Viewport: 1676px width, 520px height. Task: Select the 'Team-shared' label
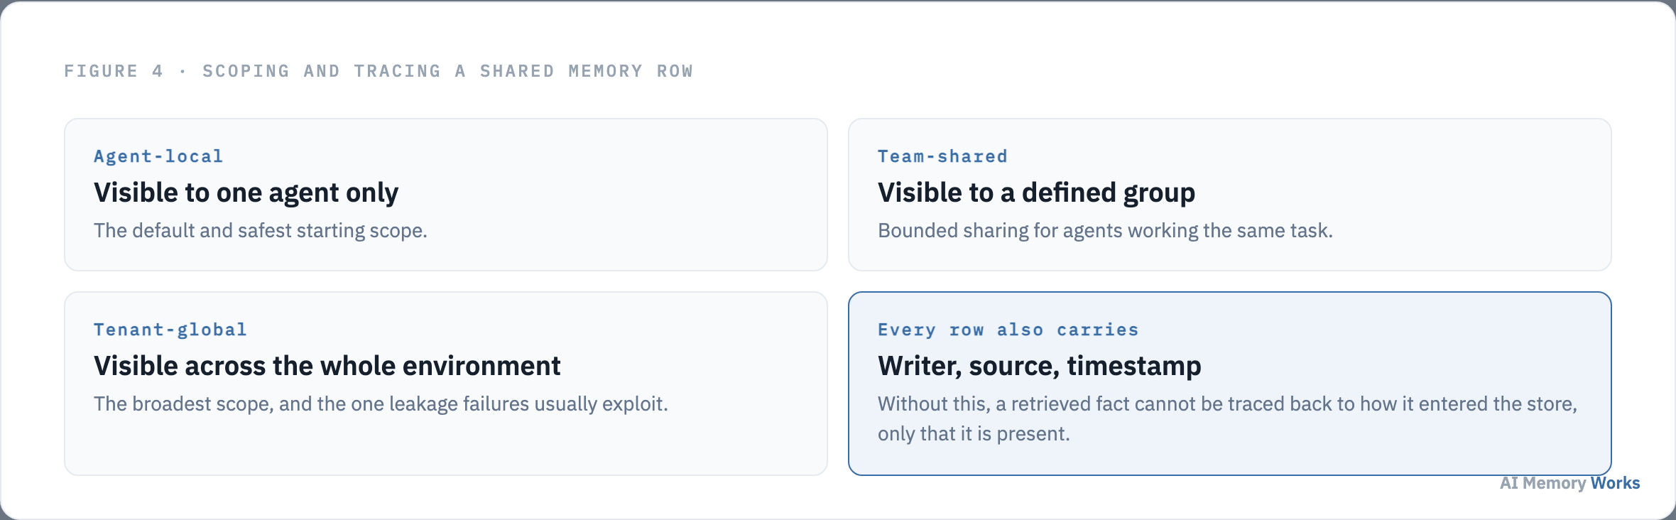(x=942, y=156)
